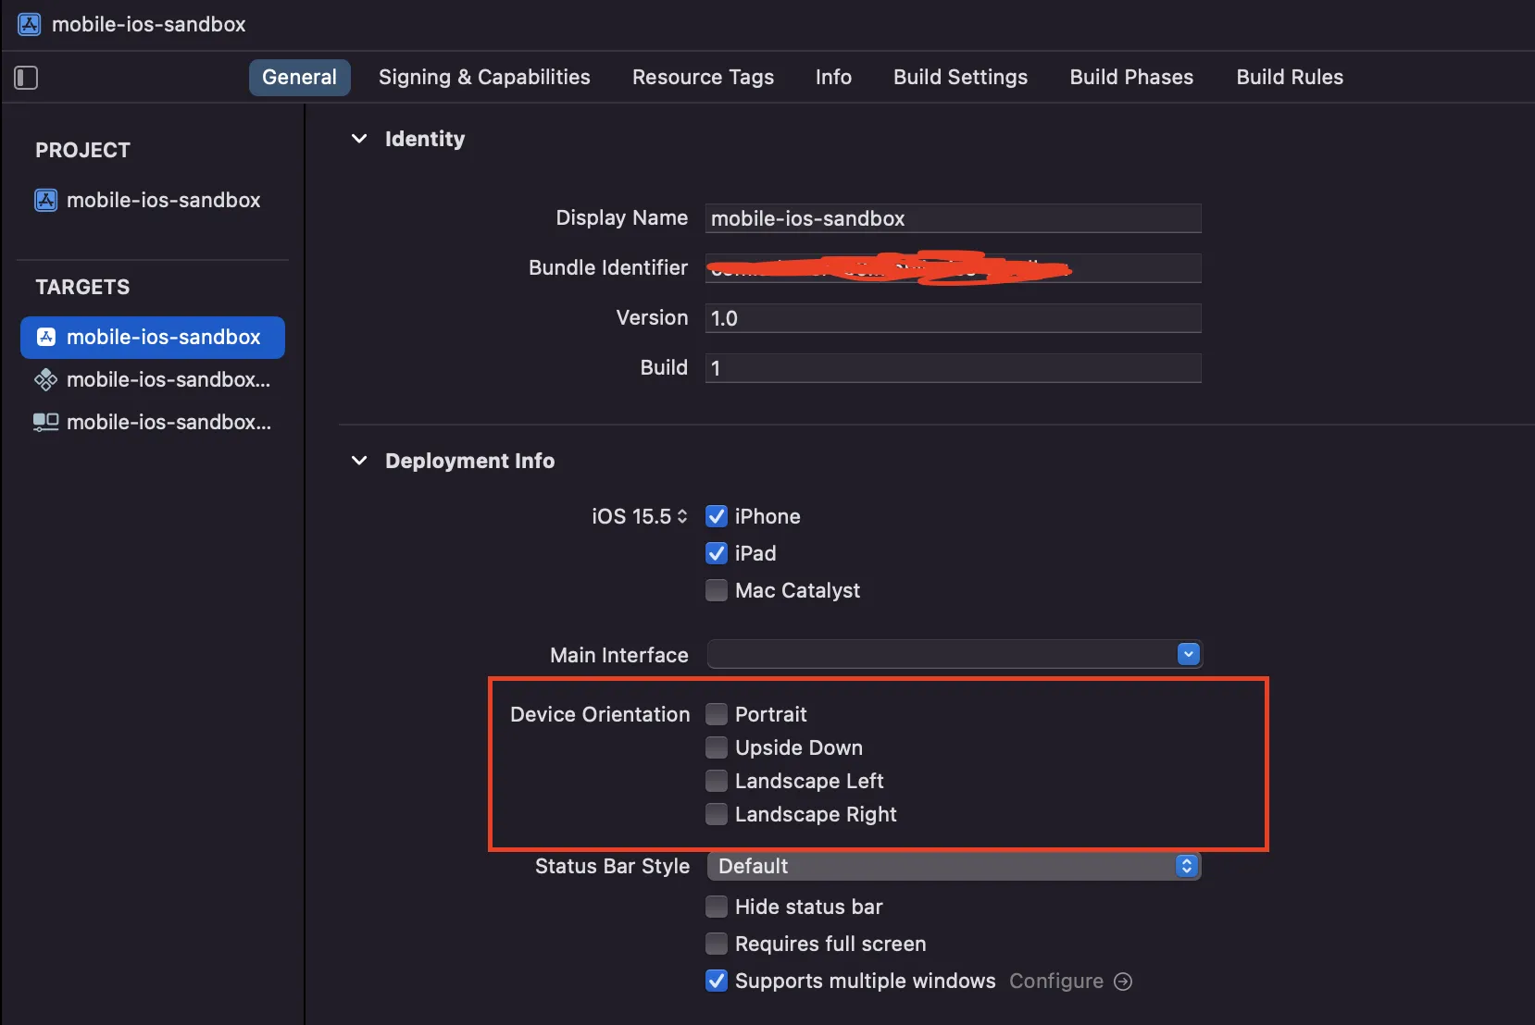This screenshot has height=1025, width=1535.
Task: Enable Hide status bar option
Action: pos(717,907)
